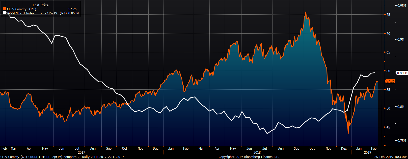This screenshot has width=408, height=159.
Task: Select the CLJ9 Comdty (R1) legend entry
Action: coord(21,9)
